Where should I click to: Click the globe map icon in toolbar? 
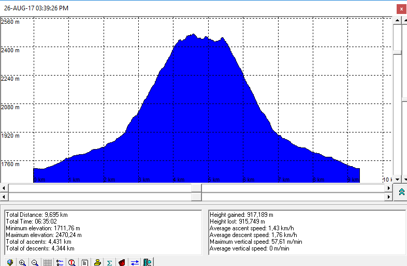[x=10, y=262]
